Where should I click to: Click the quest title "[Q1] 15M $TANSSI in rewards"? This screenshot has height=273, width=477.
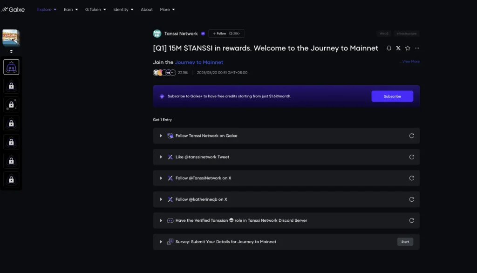pos(266,48)
